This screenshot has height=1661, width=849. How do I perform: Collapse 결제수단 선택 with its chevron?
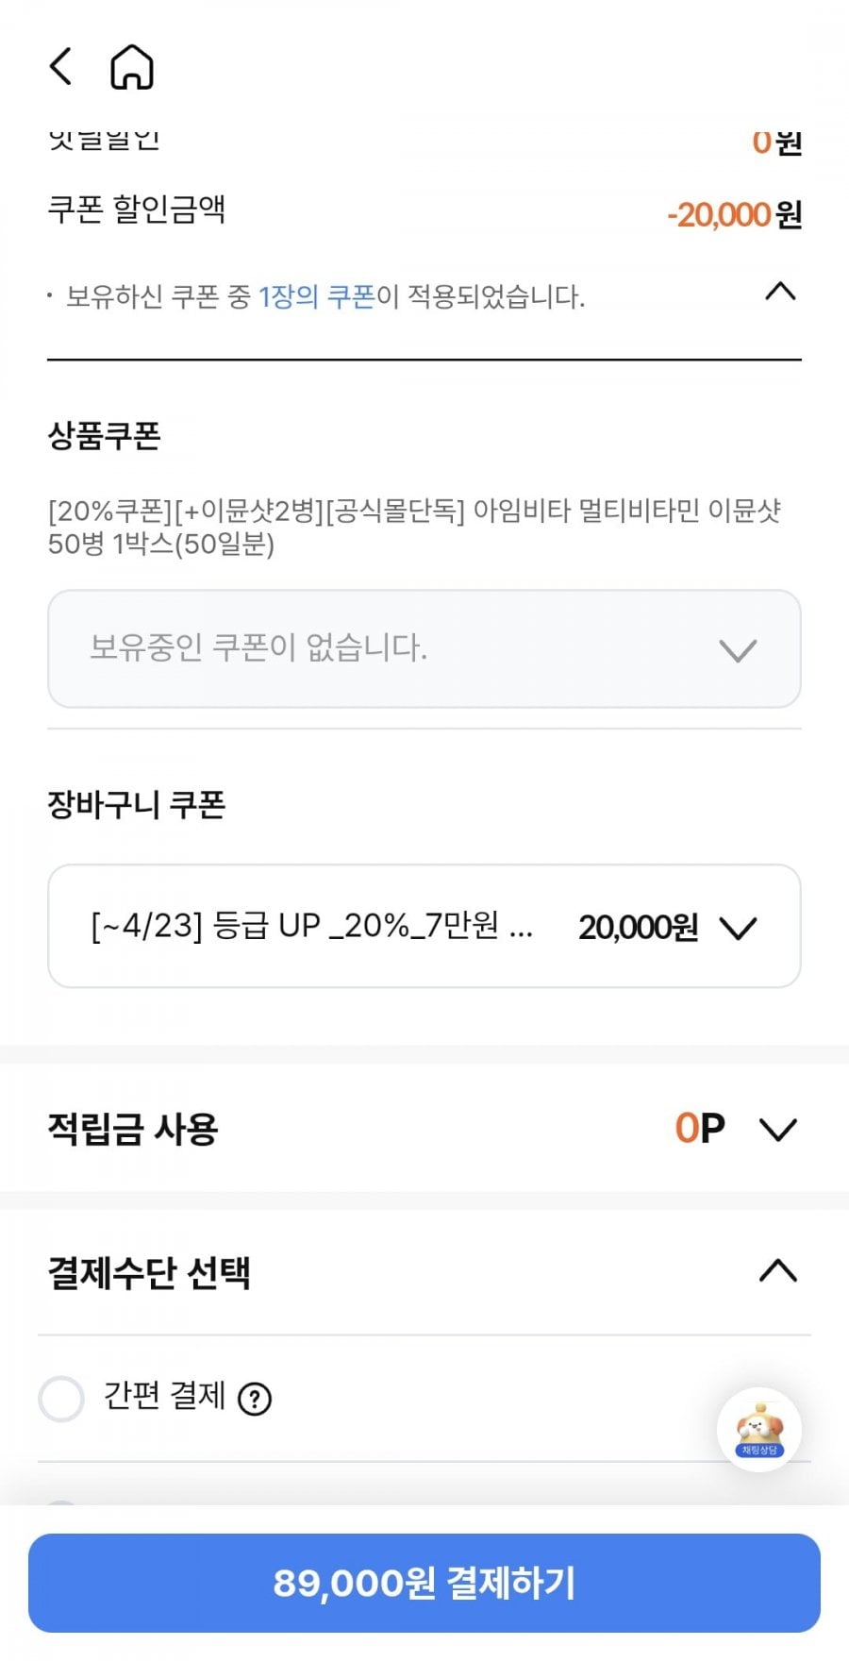click(778, 1272)
